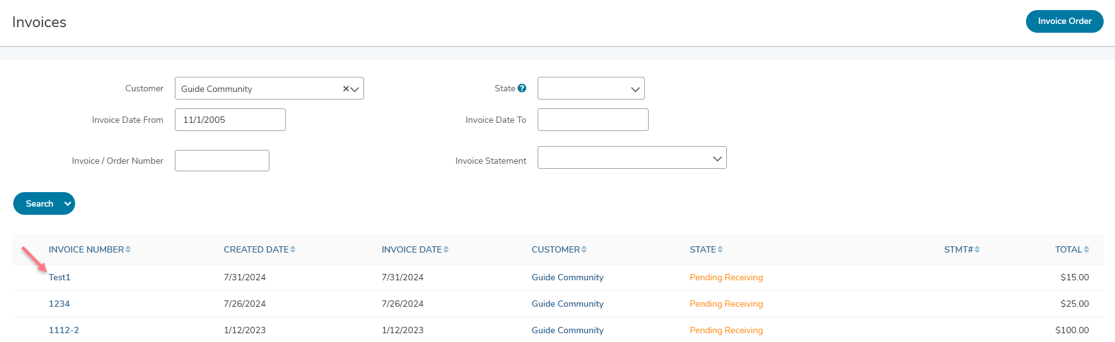
Task: Open invoice Test1
Action: (59, 277)
